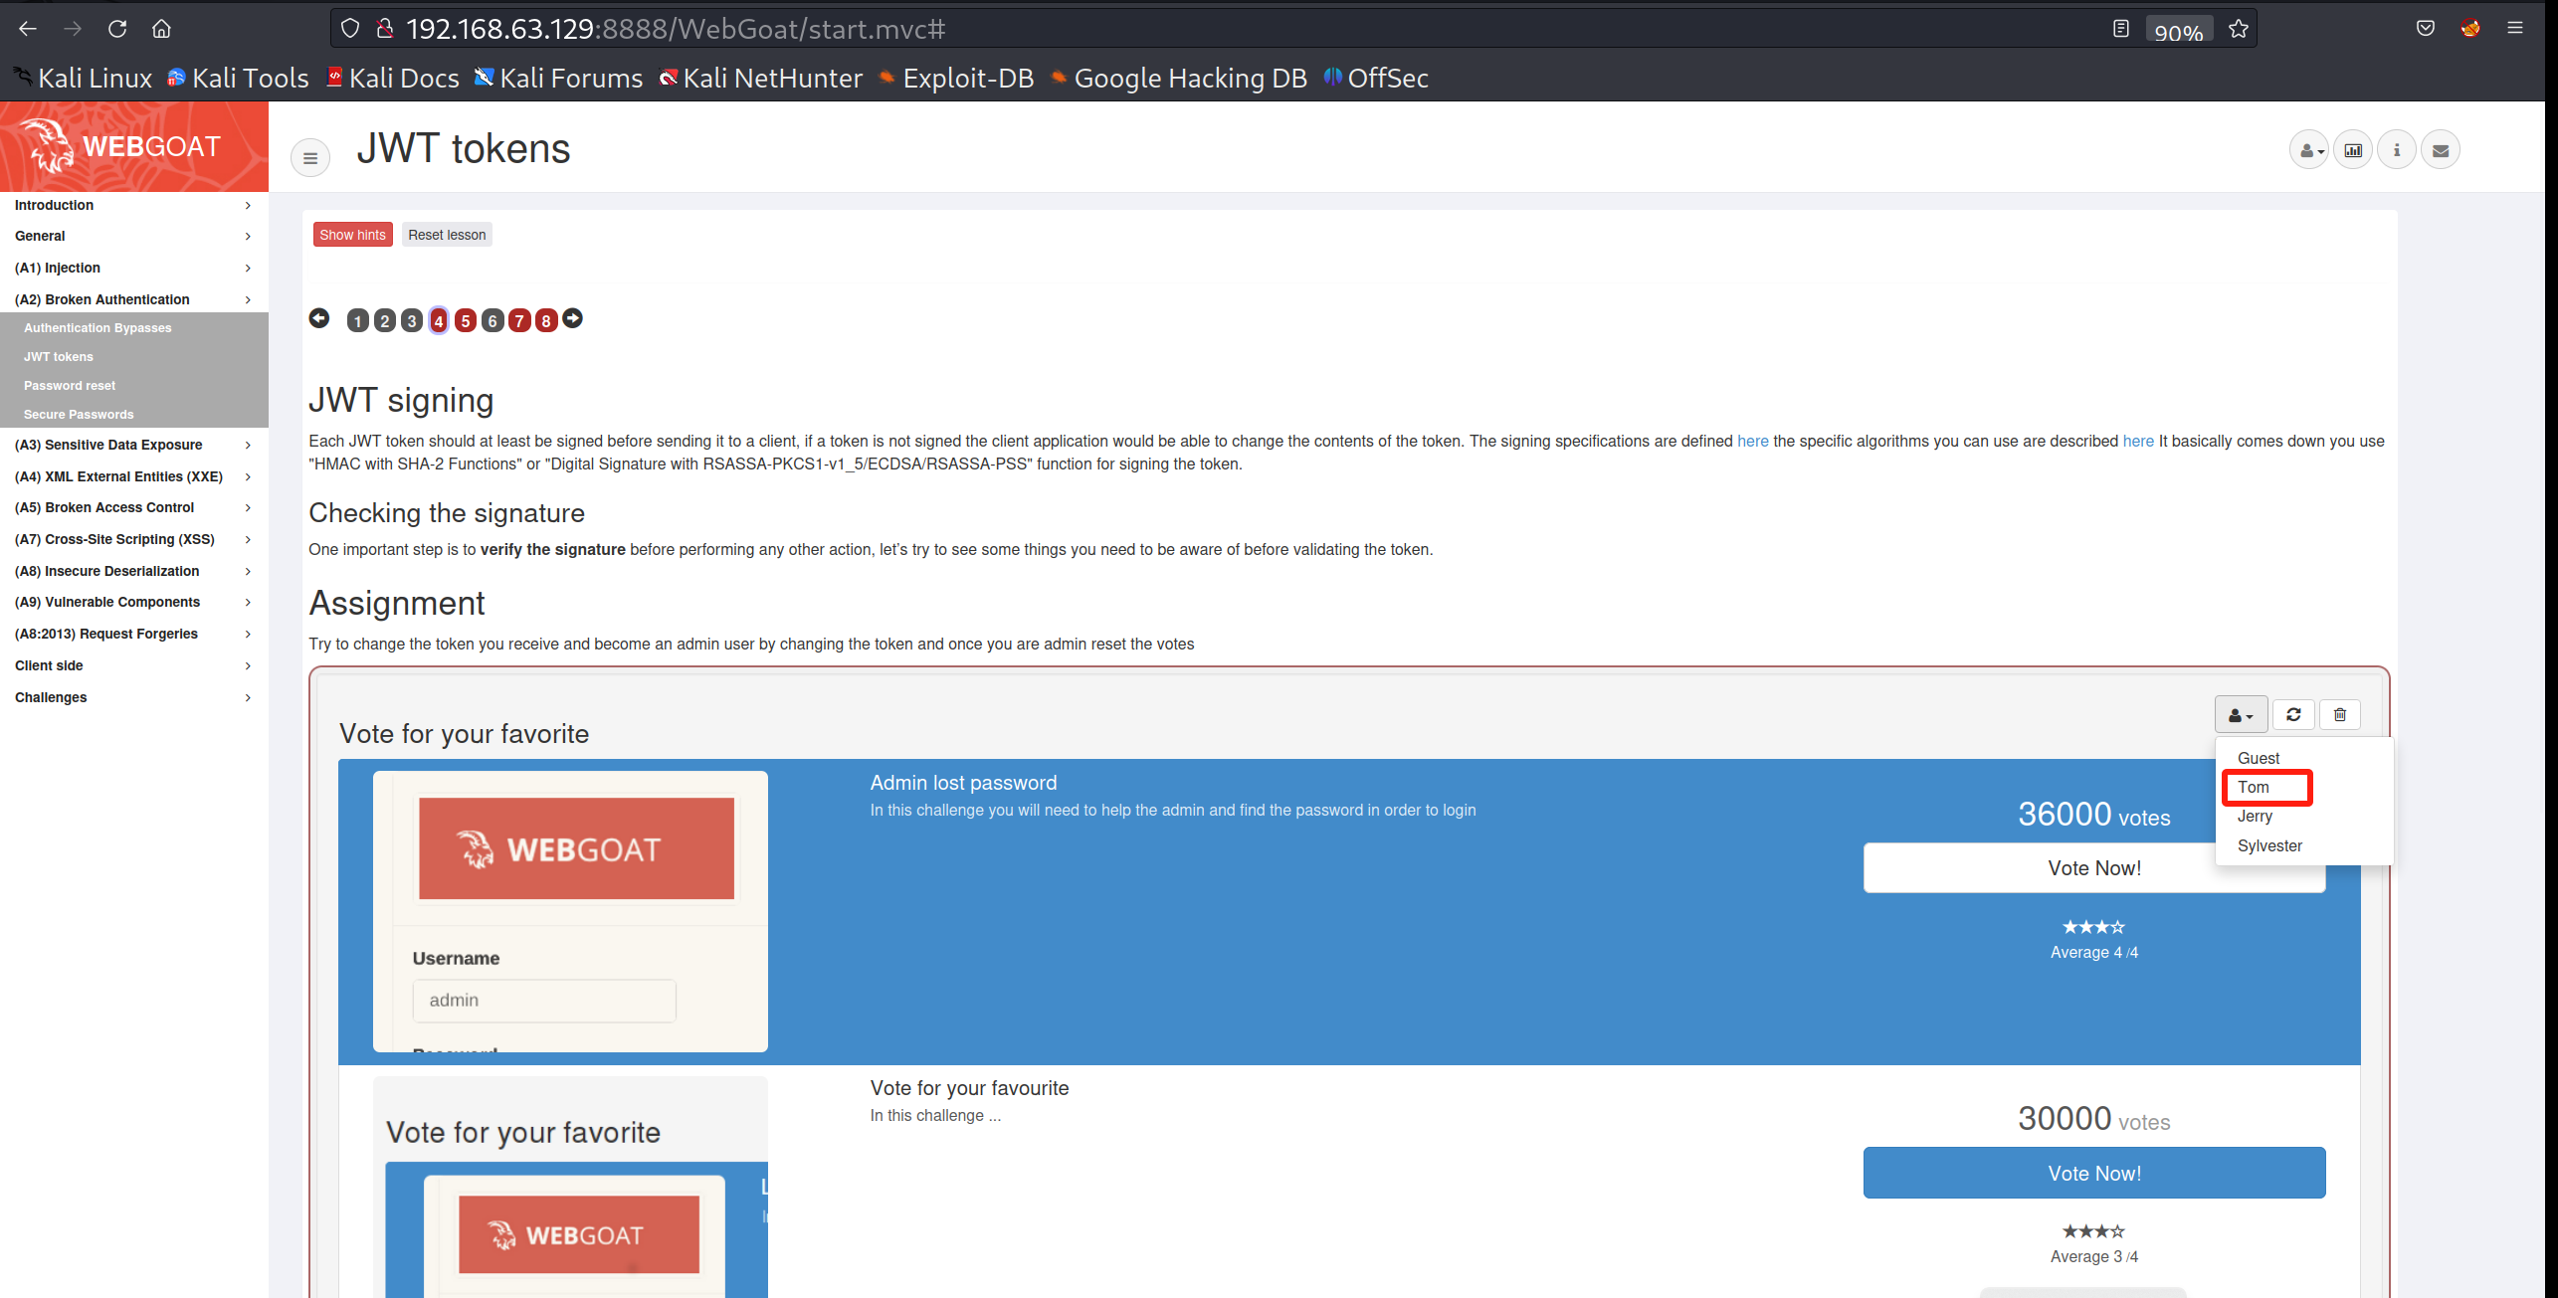Click the Show hints button
This screenshot has height=1298, width=2558.
tap(352, 235)
